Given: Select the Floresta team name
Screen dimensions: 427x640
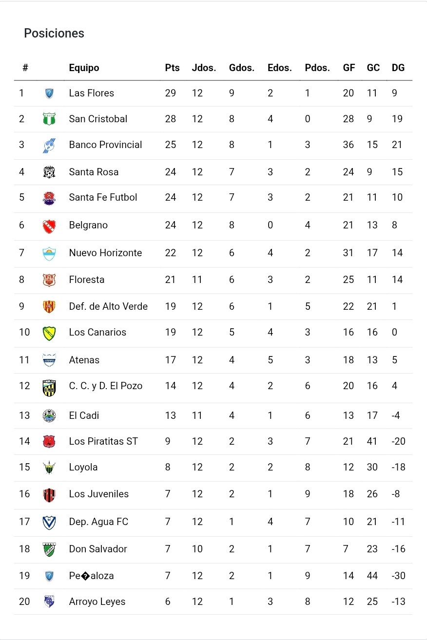Looking at the screenshot, I should click(87, 280).
